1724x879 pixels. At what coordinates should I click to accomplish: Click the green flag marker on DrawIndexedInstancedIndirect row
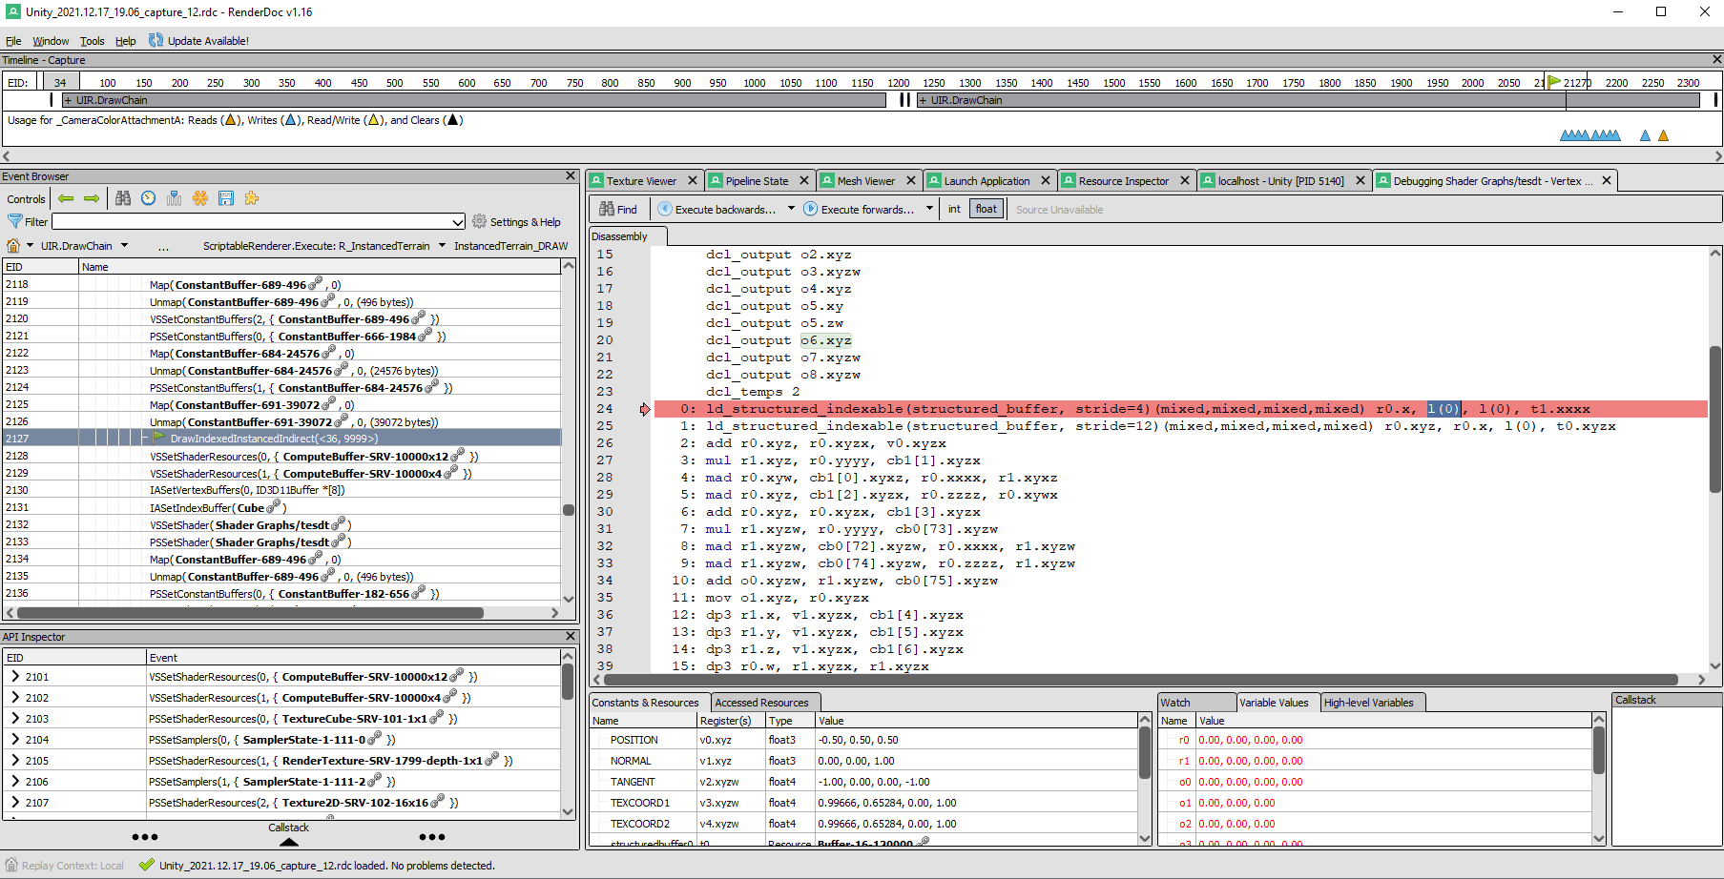(x=159, y=438)
